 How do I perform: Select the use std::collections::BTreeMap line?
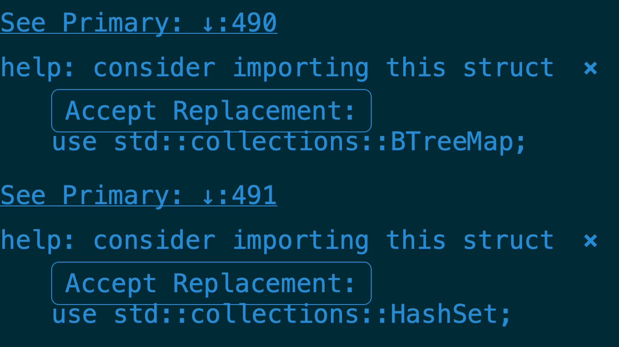(x=289, y=142)
